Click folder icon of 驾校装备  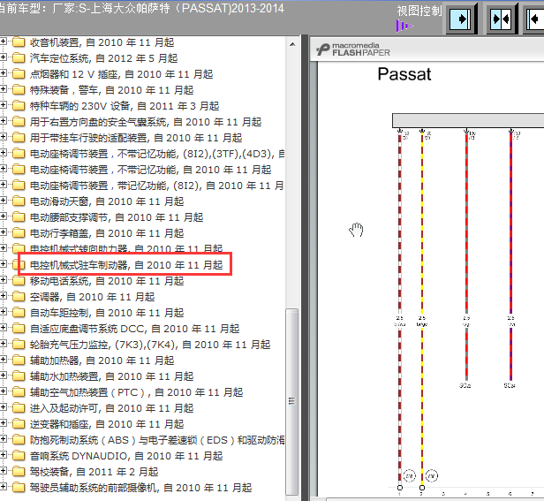click(19, 472)
